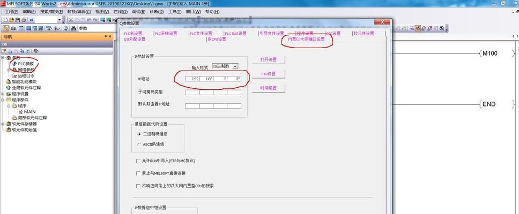Image resolution: width=519 pixels, height=214 pixels.
Task: Open the 视图(V) menu
Action: tap(102, 12)
